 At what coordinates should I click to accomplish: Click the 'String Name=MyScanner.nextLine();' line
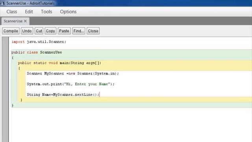click(x=63, y=95)
